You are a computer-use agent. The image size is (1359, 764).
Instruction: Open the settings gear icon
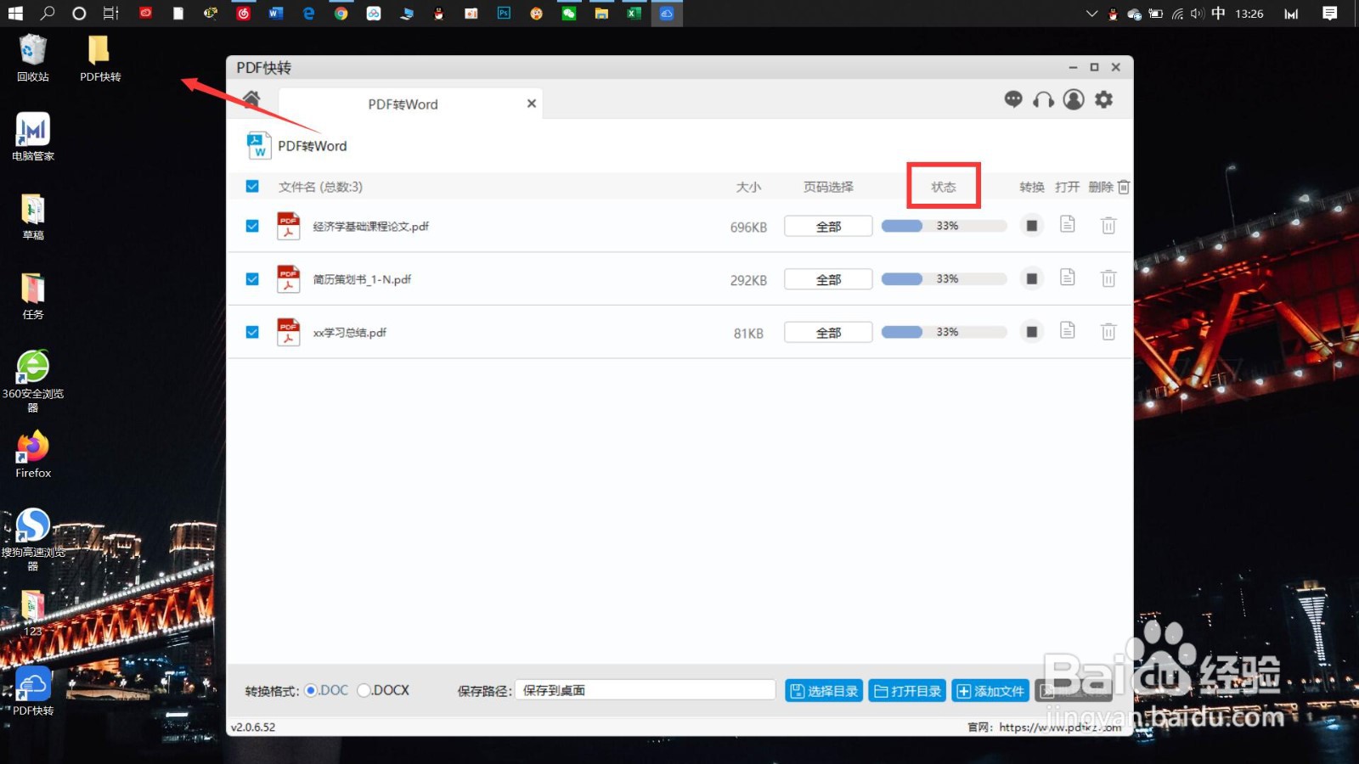click(1103, 99)
